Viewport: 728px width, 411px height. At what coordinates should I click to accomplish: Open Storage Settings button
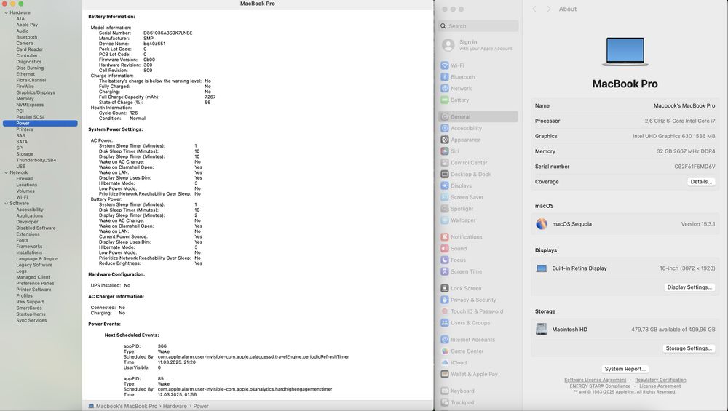689,348
